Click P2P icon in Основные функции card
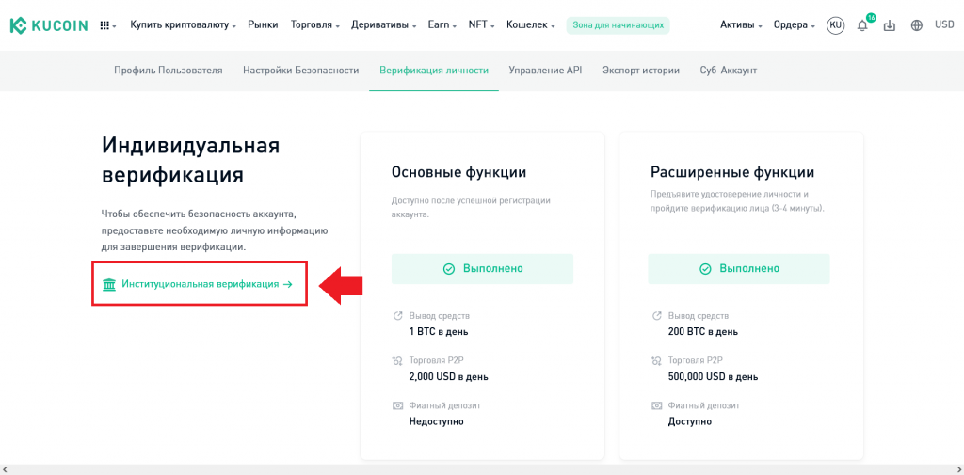The width and height of the screenshot is (964, 475). 397,360
